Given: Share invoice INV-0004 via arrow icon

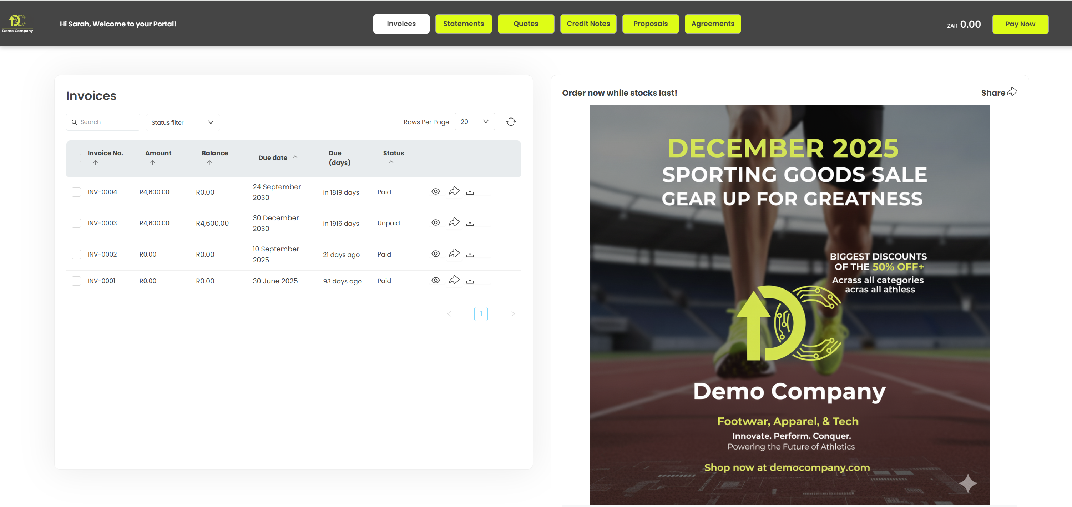Looking at the screenshot, I should click(454, 191).
